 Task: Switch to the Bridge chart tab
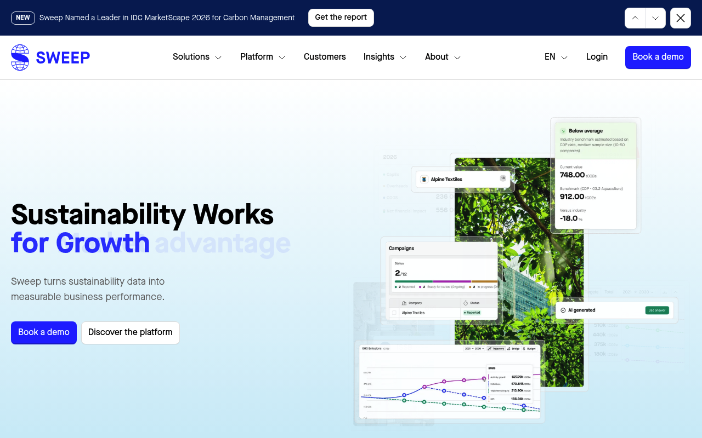514,349
